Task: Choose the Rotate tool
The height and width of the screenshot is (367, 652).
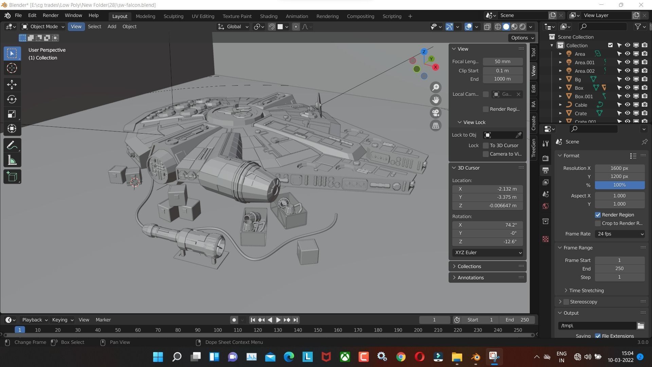Action: [12, 99]
